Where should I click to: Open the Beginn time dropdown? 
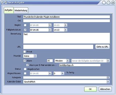coord(66,25)
